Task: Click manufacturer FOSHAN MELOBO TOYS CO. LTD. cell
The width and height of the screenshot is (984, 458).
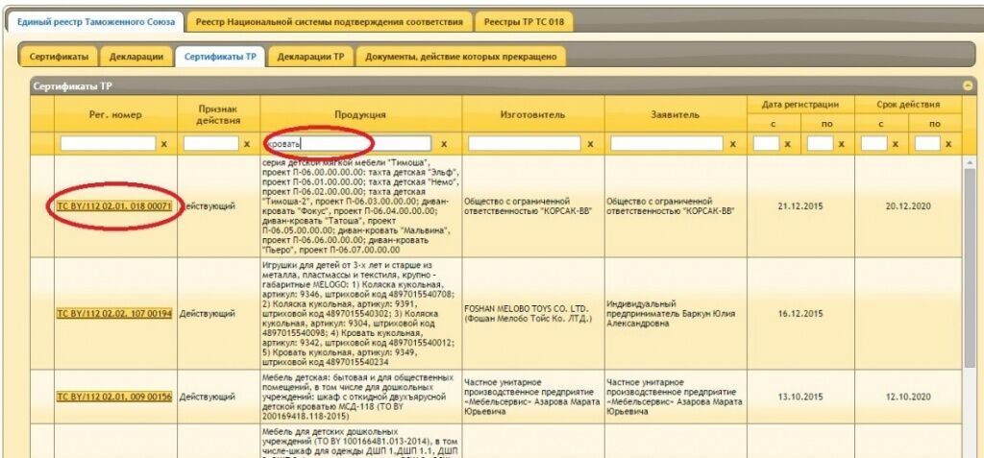Action: (x=533, y=314)
